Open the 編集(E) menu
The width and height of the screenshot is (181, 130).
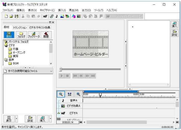20,10
